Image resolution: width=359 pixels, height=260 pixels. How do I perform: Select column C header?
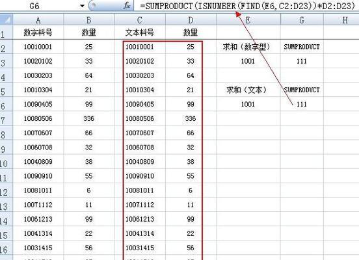coord(140,20)
